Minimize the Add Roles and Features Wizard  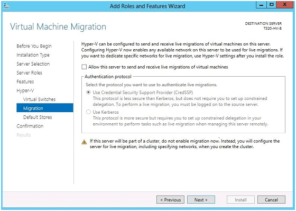click(261, 5)
